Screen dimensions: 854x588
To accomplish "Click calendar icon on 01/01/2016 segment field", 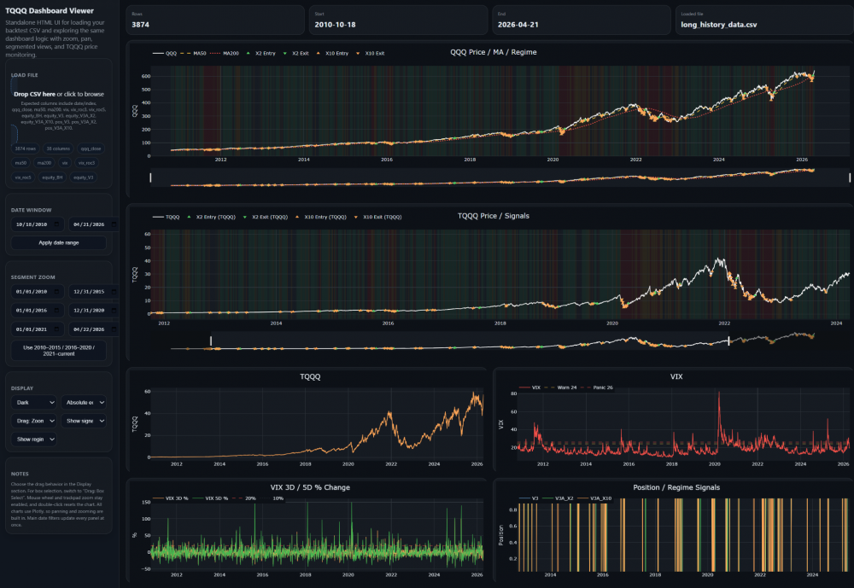I will click(x=56, y=311).
